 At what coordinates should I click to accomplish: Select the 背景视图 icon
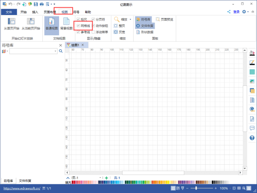[x=66, y=21]
